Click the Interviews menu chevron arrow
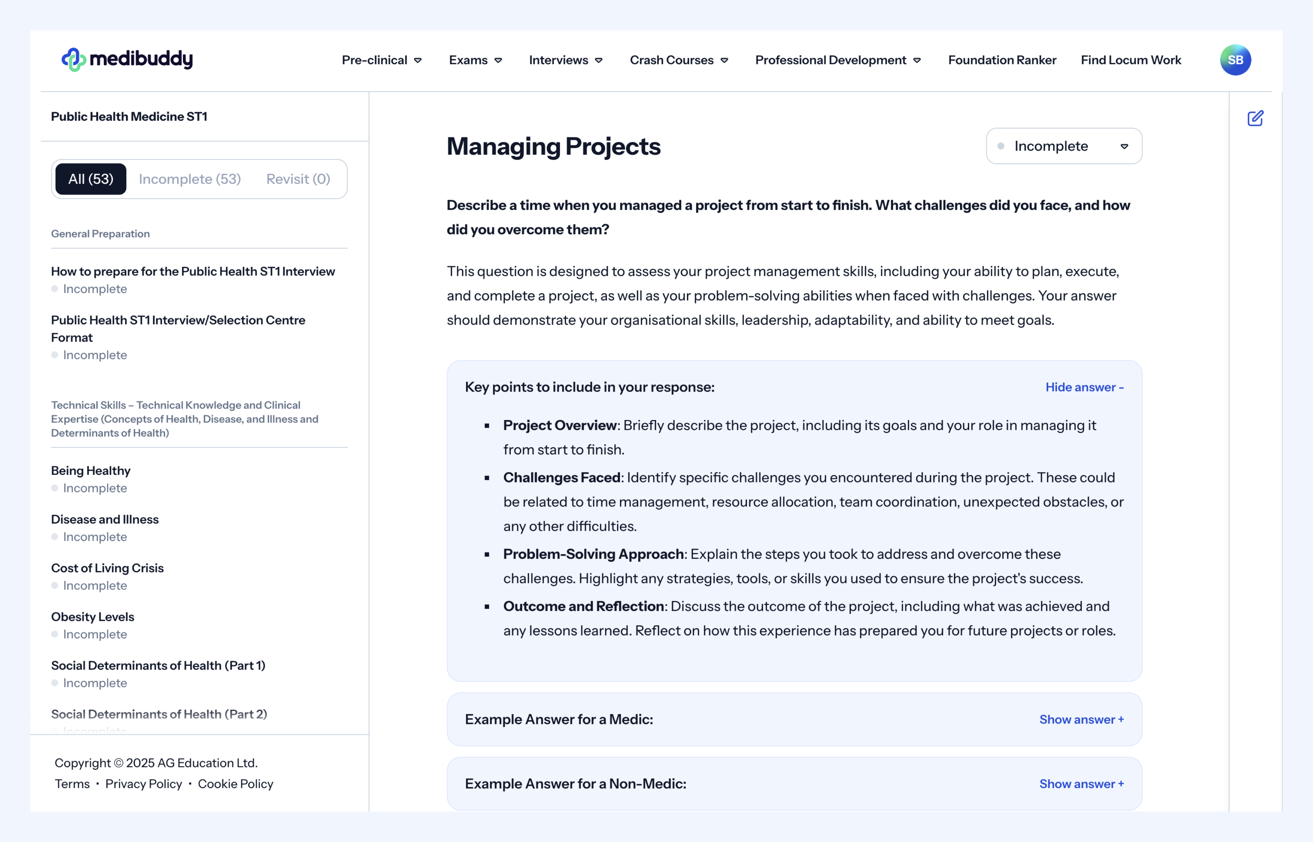The image size is (1313, 842). pos(599,61)
